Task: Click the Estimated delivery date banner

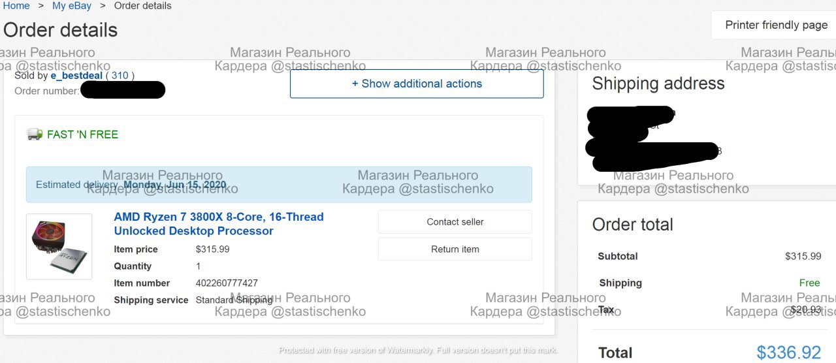Action: click(x=279, y=185)
